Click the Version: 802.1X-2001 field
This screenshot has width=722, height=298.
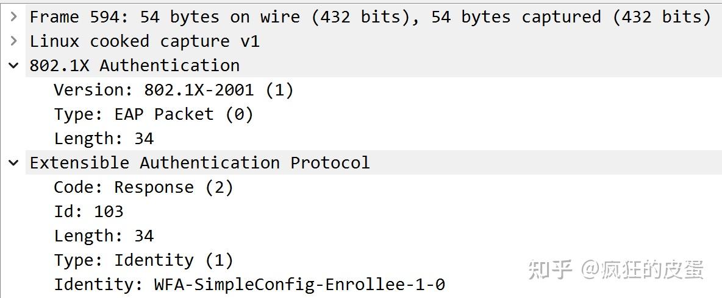[173, 90]
